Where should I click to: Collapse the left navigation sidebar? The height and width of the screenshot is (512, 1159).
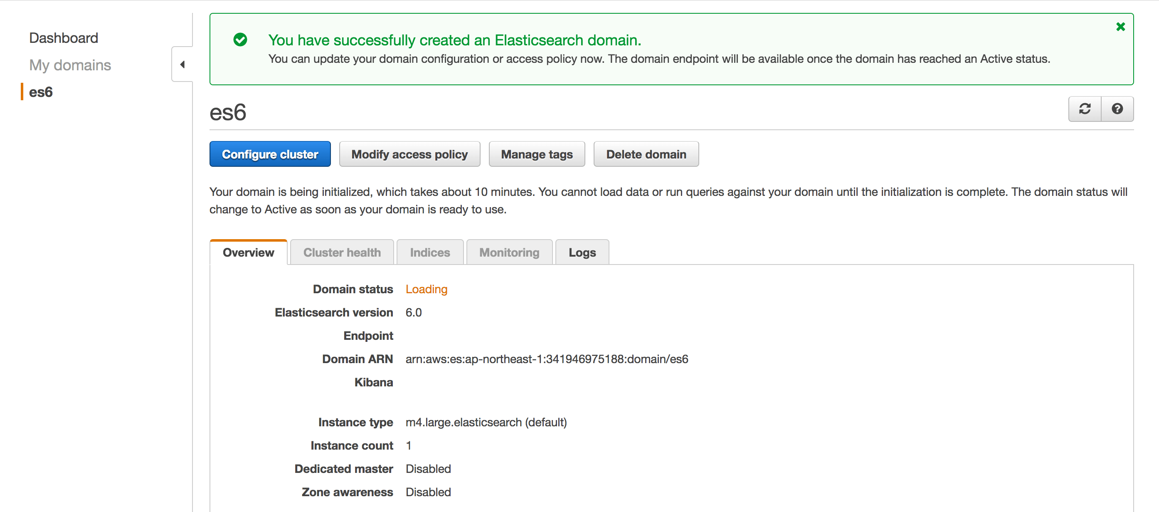(x=182, y=64)
